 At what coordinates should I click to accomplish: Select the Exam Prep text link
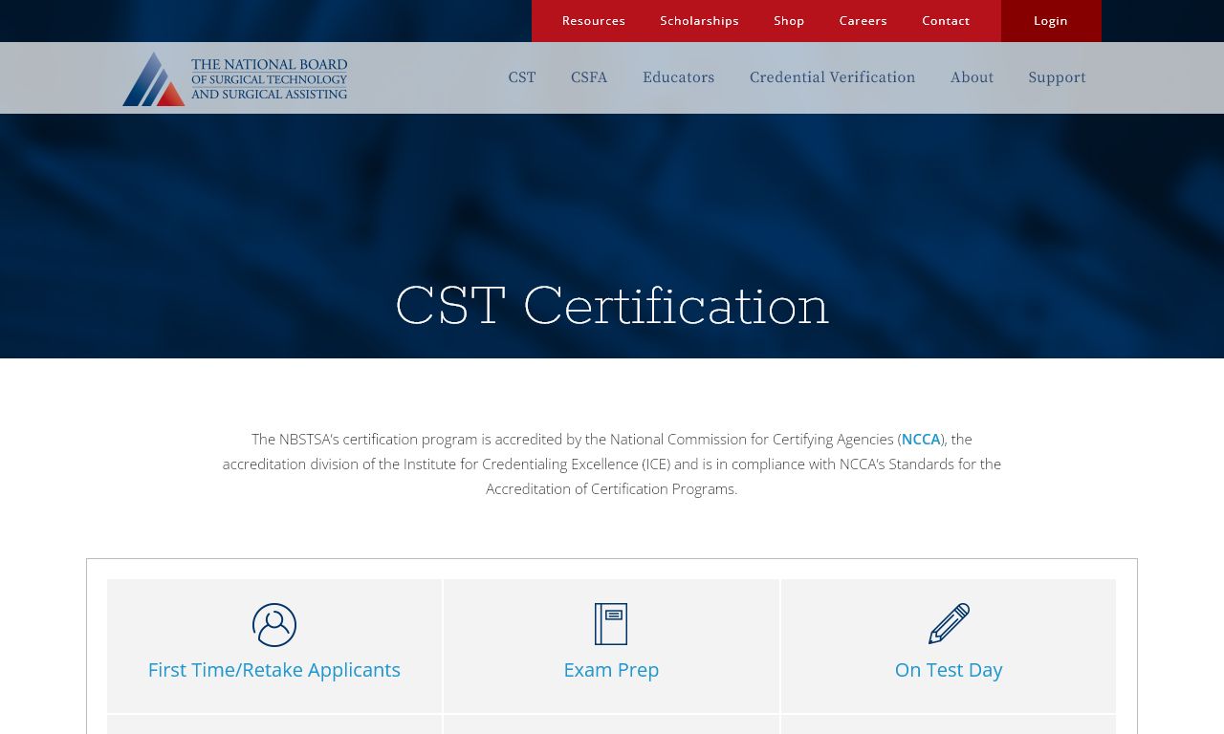click(611, 670)
